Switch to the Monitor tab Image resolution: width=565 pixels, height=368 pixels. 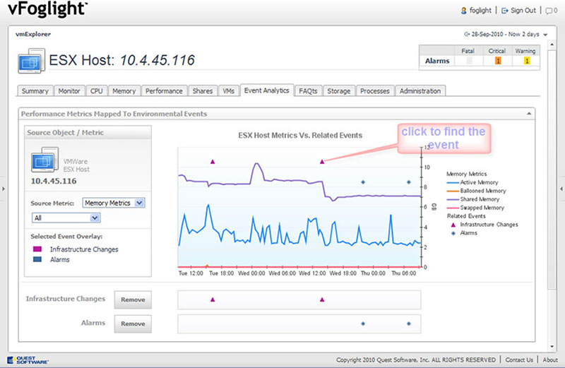click(69, 91)
